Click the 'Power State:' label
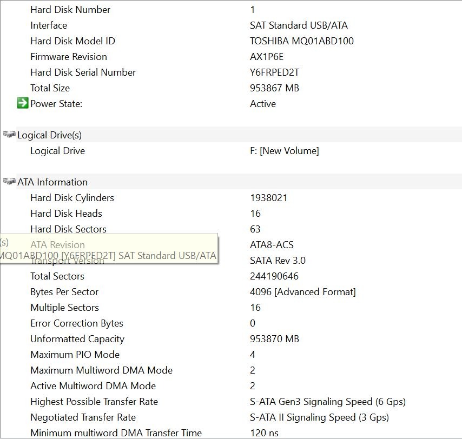 tap(56, 104)
